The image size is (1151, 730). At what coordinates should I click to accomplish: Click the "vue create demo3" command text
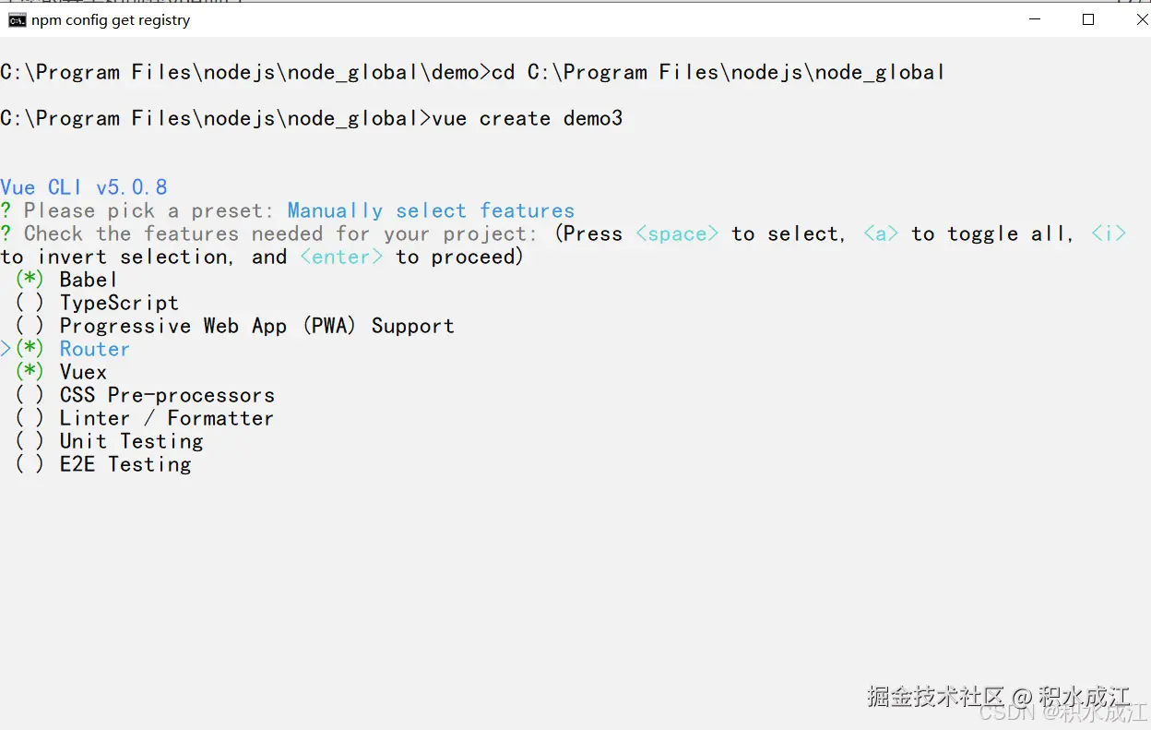tap(528, 118)
